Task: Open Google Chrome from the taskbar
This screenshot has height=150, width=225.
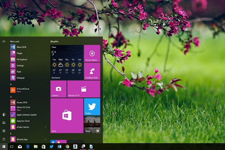Action: [67, 147]
